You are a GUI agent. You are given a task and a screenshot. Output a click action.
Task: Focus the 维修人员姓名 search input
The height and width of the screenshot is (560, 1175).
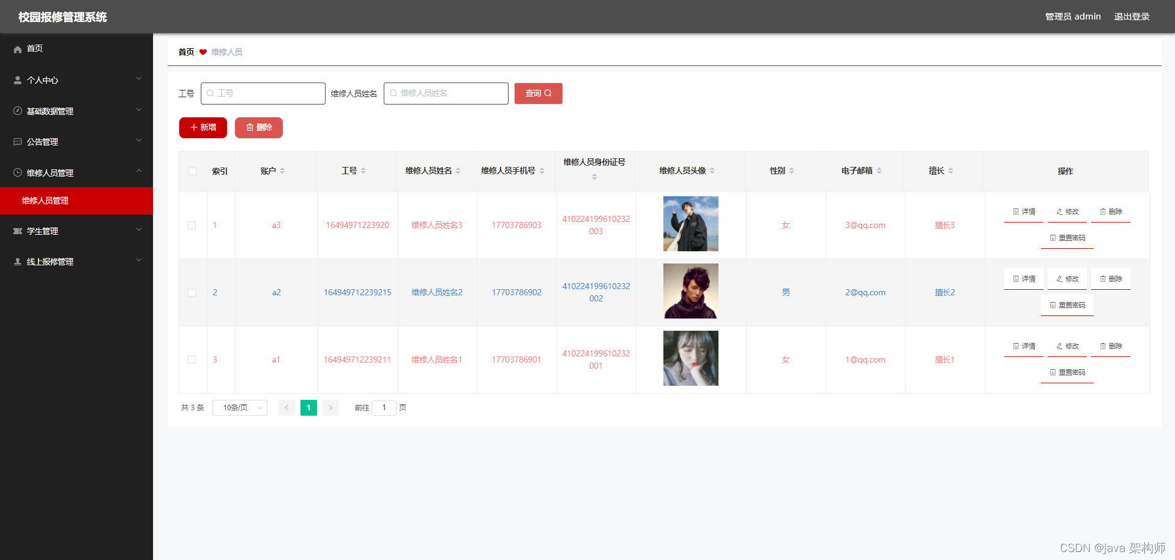point(446,94)
